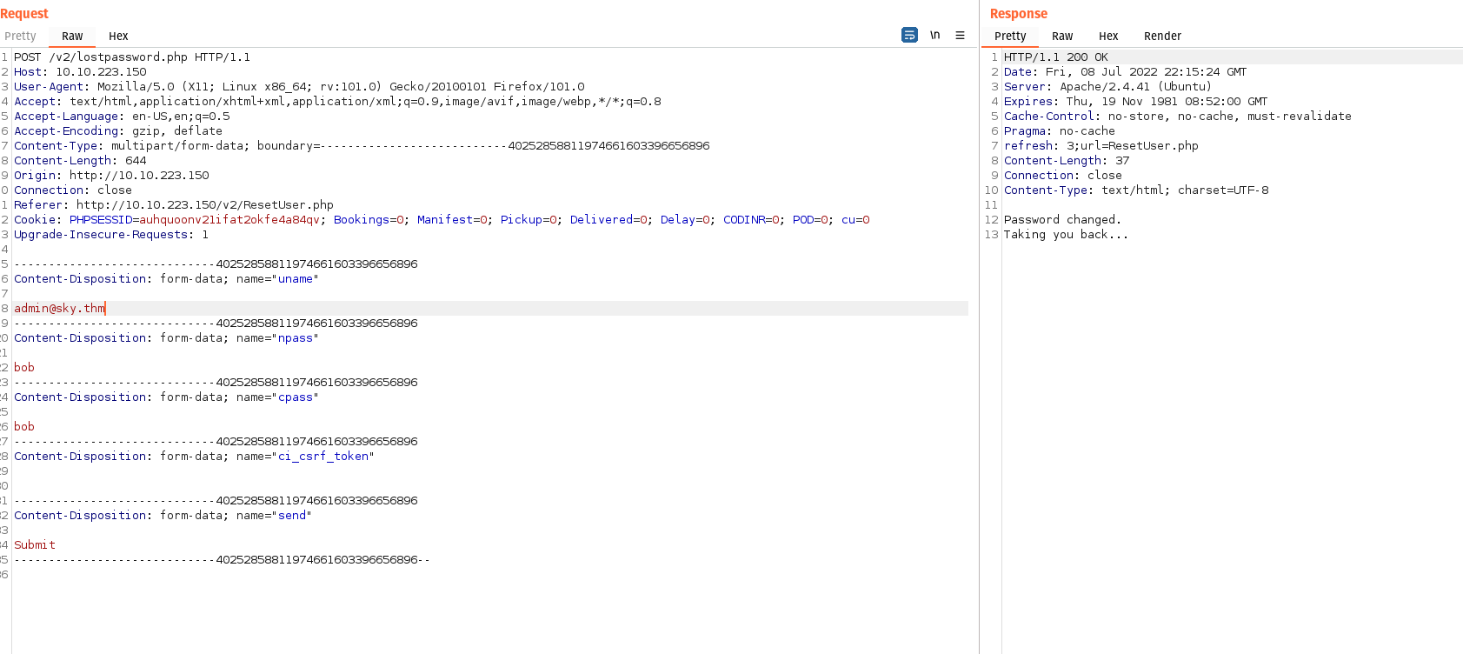Open the Hex tab in Request panel
1463x654 pixels.
click(x=118, y=37)
